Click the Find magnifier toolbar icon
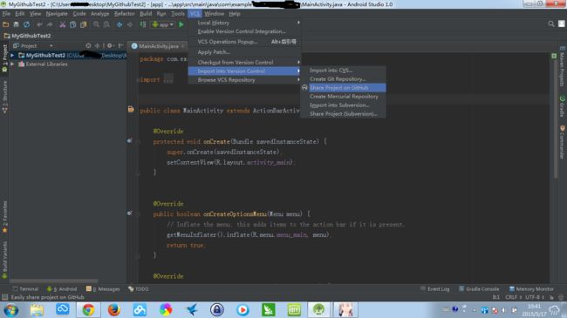Image resolution: width=567 pixels, height=318 pixels. click(x=96, y=24)
